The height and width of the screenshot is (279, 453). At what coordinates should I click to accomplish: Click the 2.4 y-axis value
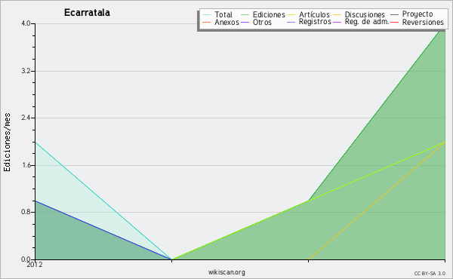(x=26, y=118)
